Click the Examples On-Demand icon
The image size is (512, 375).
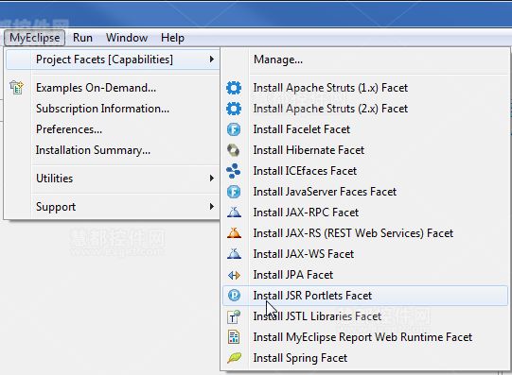17,88
